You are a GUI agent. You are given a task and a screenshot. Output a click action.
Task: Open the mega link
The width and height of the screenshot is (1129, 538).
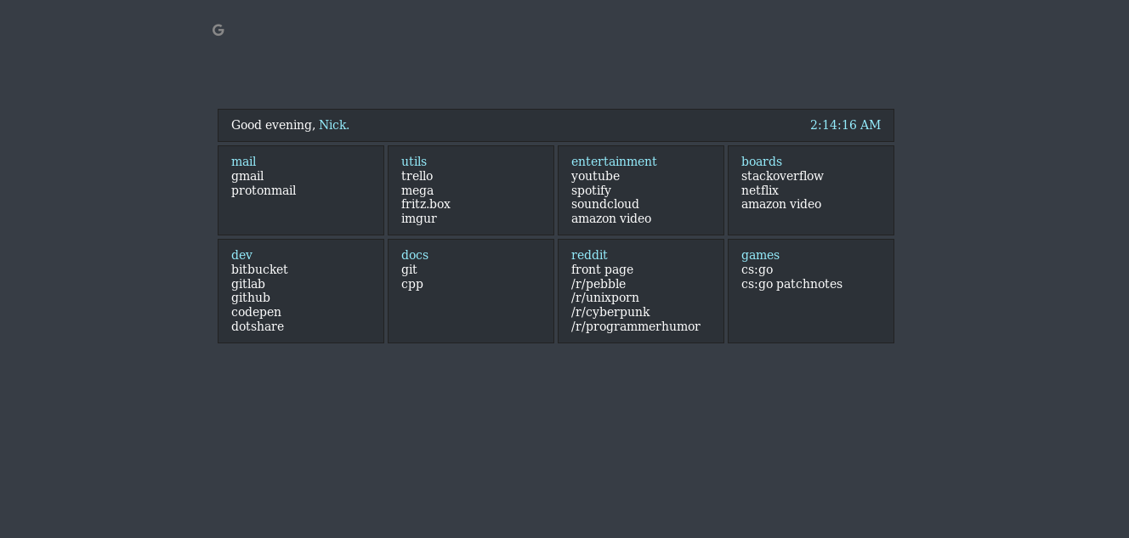click(x=417, y=190)
